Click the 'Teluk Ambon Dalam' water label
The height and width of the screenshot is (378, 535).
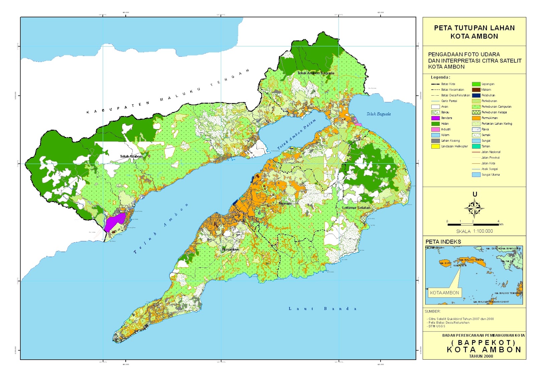(x=296, y=134)
